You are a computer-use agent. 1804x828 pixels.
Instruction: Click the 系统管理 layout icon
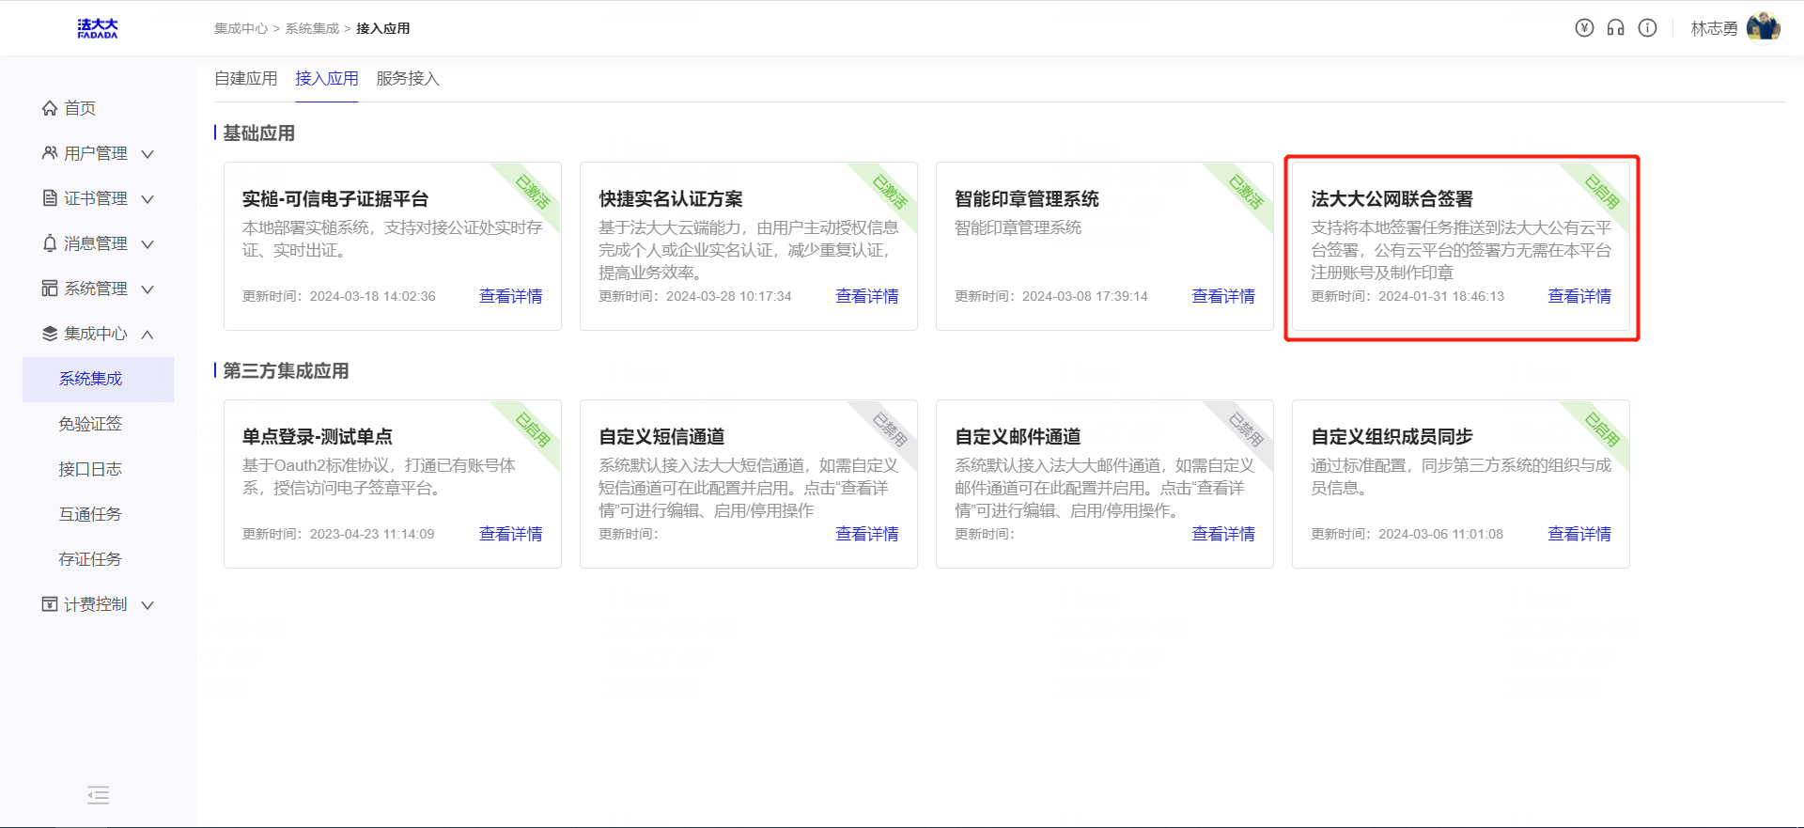click(x=50, y=289)
